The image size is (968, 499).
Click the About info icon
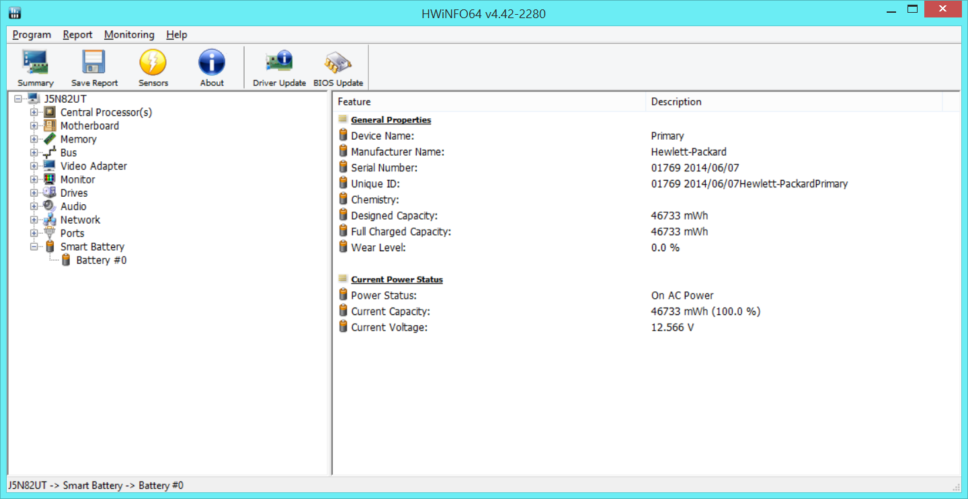click(211, 62)
